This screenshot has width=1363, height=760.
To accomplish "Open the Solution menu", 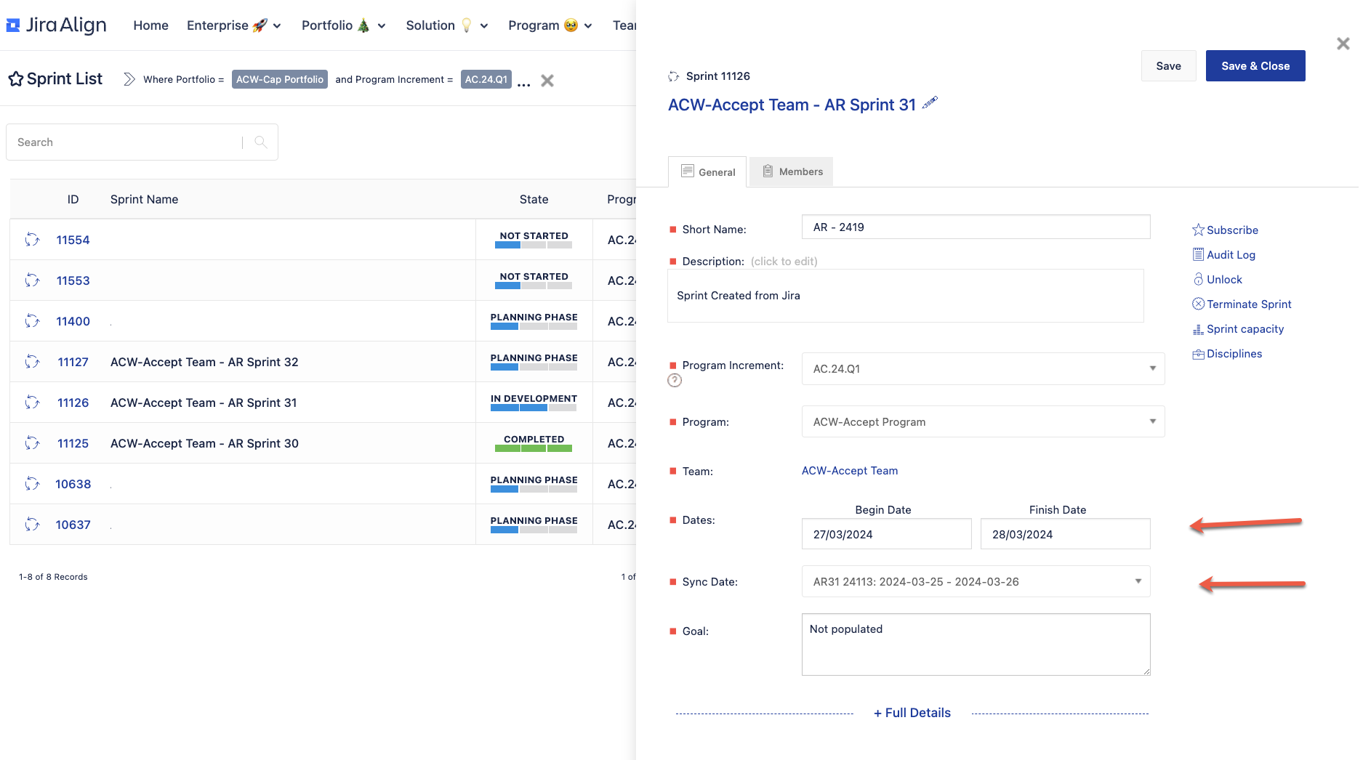I will pyautogui.click(x=447, y=25).
